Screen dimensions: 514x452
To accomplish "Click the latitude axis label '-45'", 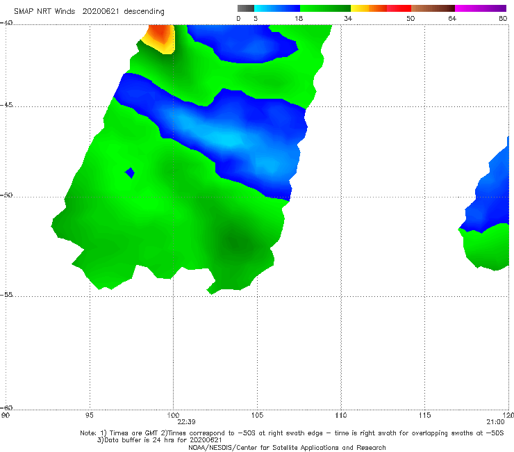I will pos(6,105).
